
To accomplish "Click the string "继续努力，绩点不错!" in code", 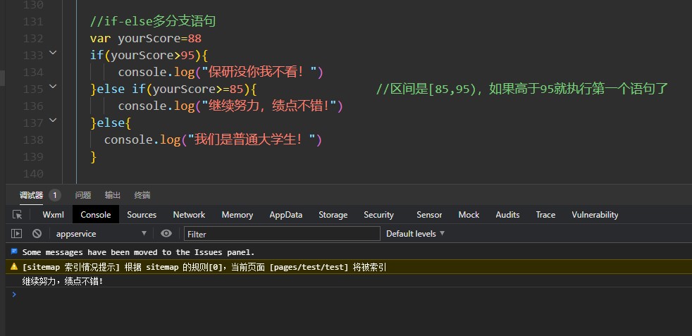I will [269, 106].
